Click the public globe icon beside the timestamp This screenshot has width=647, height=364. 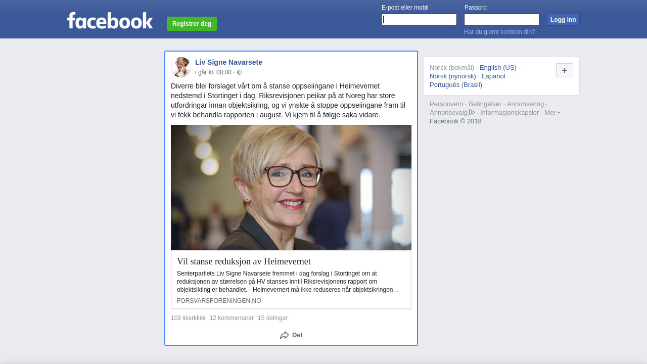pos(240,72)
